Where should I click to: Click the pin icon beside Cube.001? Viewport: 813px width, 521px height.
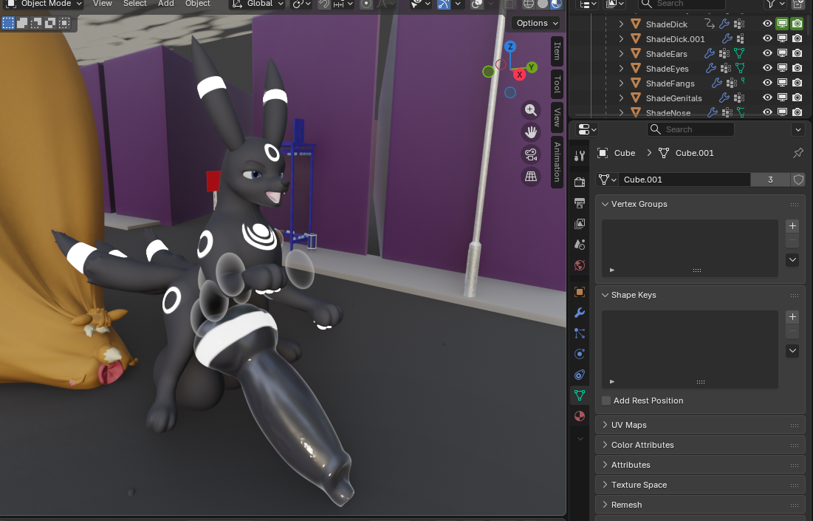[x=797, y=153]
